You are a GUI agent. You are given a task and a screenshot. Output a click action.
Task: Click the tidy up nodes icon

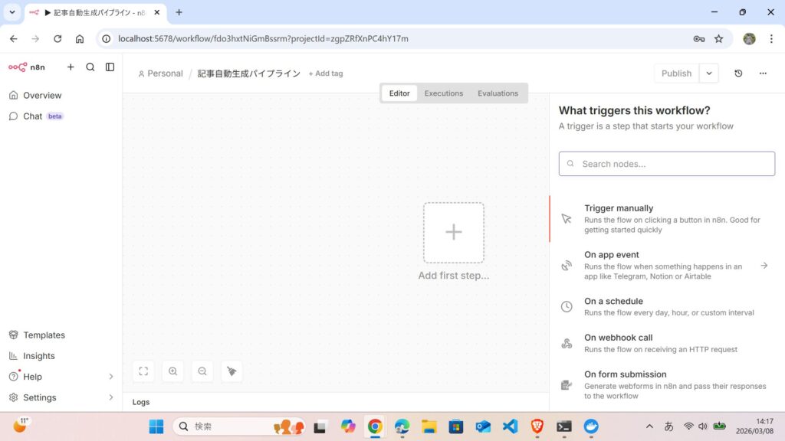click(232, 371)
